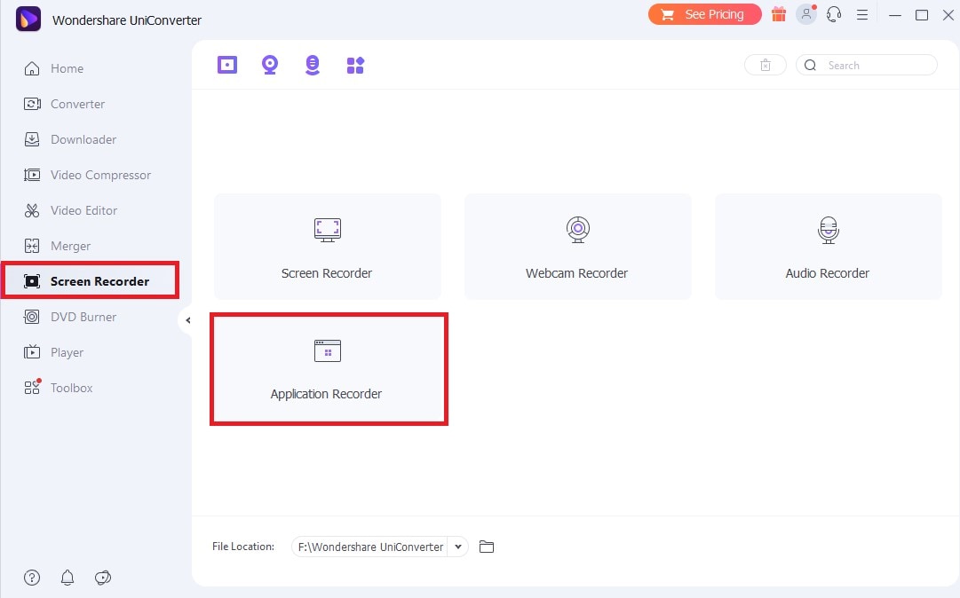Click the See Pricing button
Image resolution: width=960 pixels, height=598 pixels.
[x=705, y=15]
